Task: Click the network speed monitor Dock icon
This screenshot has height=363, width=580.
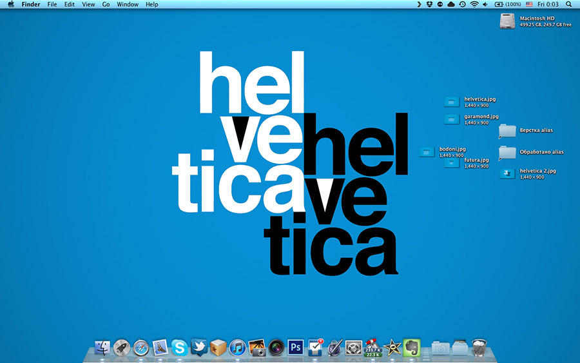Action: pyautogui.click(x=373, y=348)
